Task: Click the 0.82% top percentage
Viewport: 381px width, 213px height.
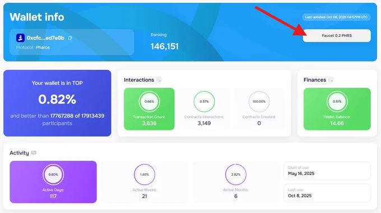Action: 57,100
